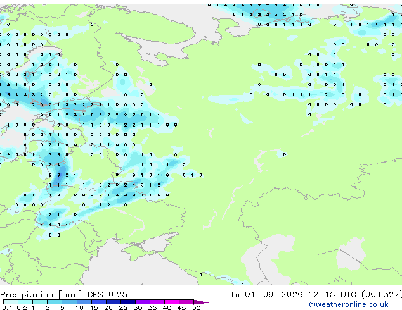
Task: Click the 10–15 mm blue legend swatch
Action: [x=84, y=302]
